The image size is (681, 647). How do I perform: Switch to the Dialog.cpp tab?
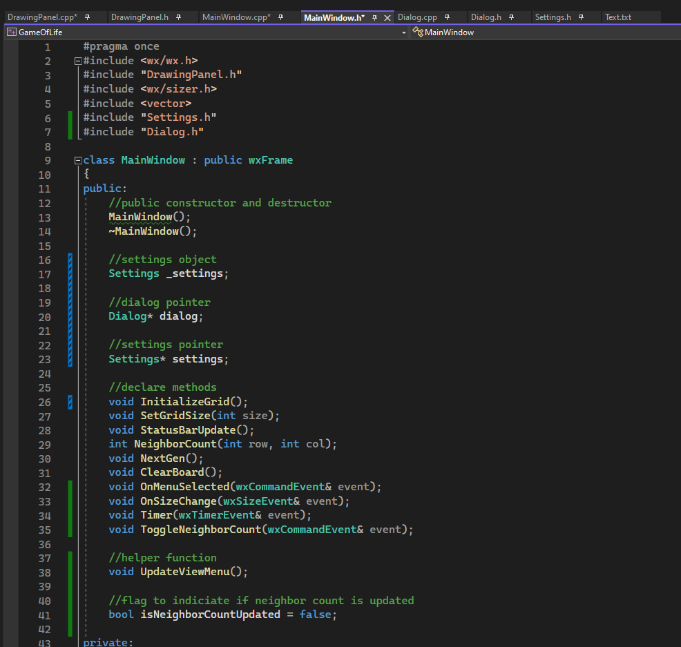point(417,17)
